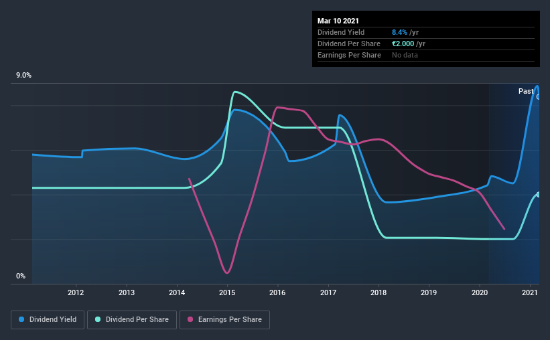Click the 9.0% y-axis label

(23, 76)
